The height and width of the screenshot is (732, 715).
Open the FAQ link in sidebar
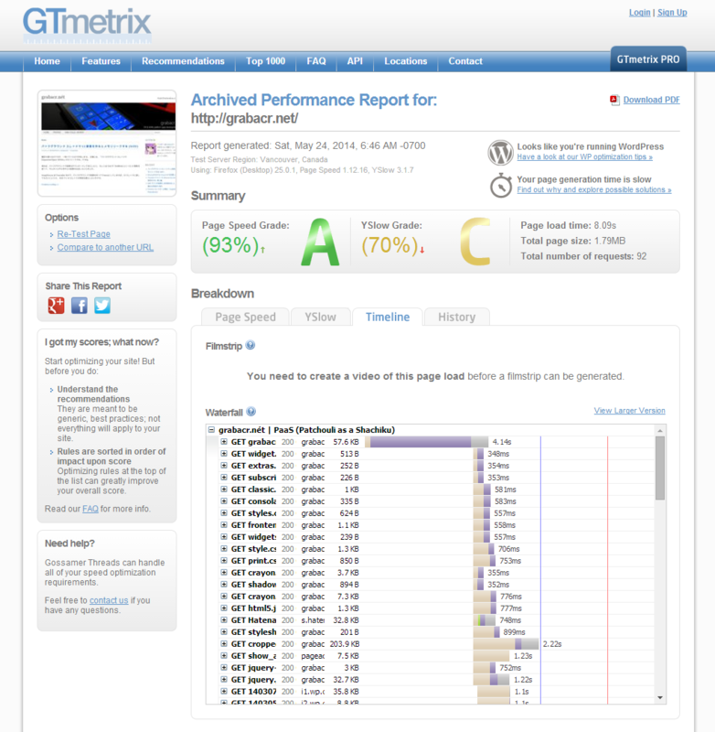[x=91, y=509]
